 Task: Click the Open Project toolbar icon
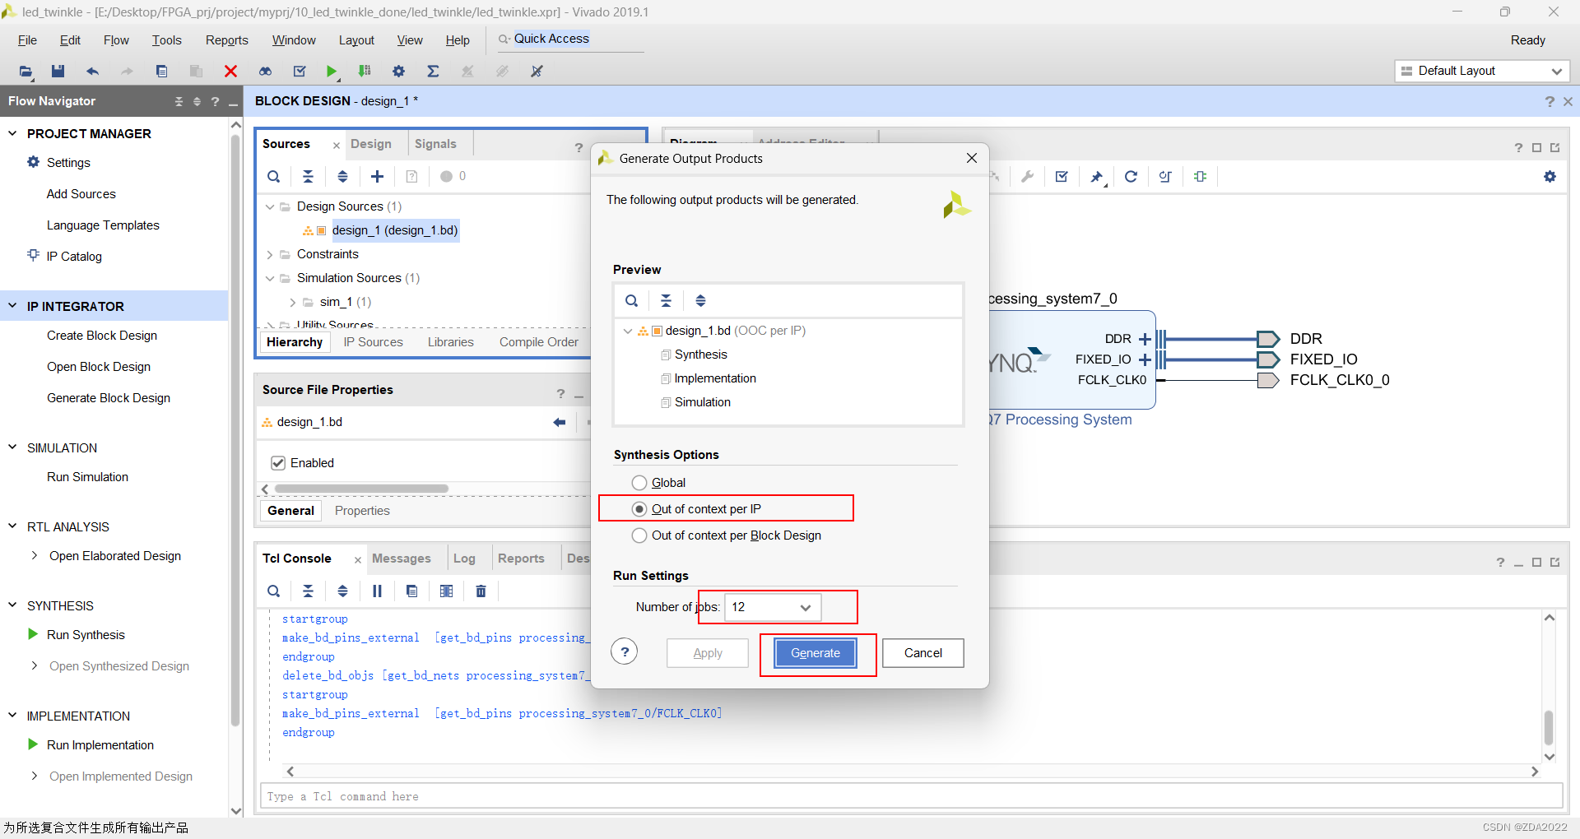[x=26, y=72]
